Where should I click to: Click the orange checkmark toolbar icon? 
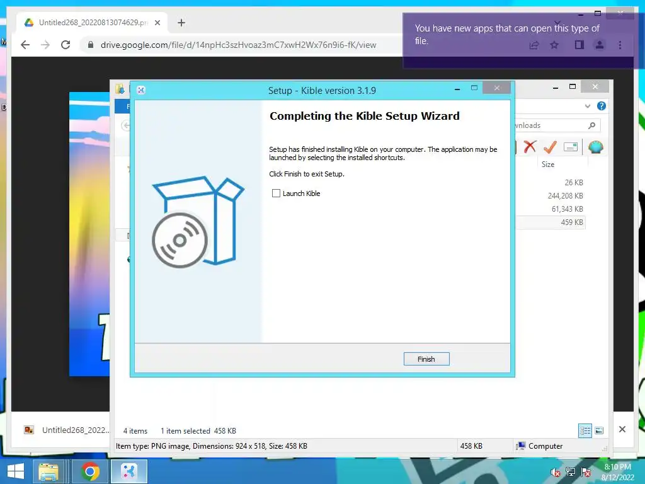[x=550, y=146]
